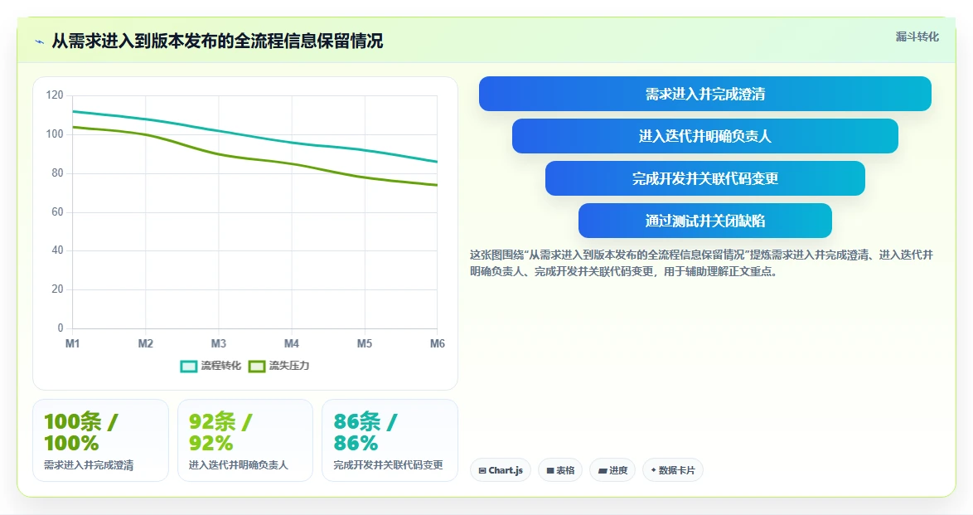Toggle the 流程转化 legend swatch

tap(189, 367)
